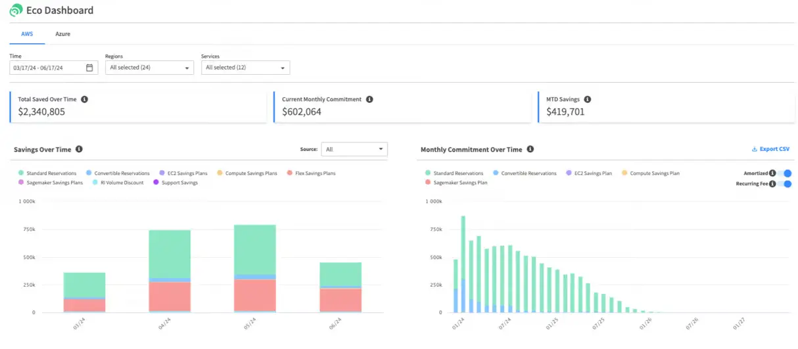The image size is (798, 349).
Task: Open info icon beside Monthly Commitment Over Time
Action: [x=530, y=150]
